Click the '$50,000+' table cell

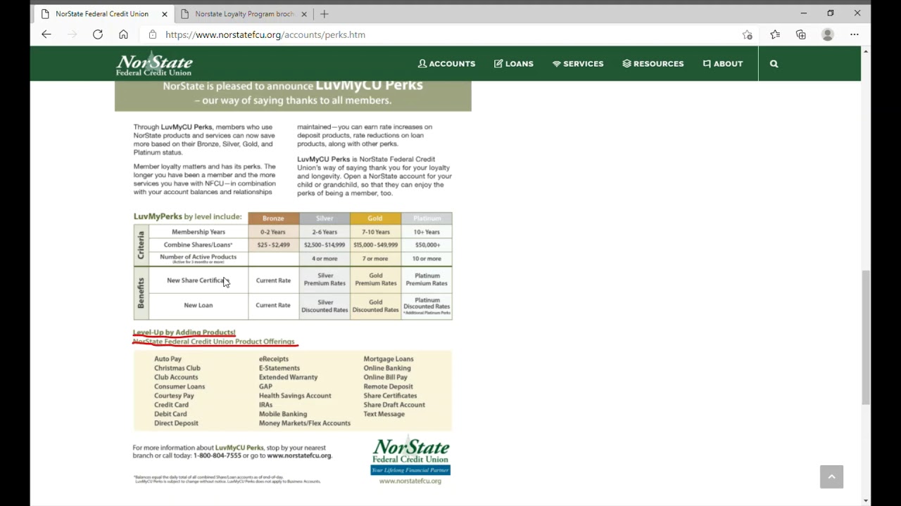click(427, 245)
